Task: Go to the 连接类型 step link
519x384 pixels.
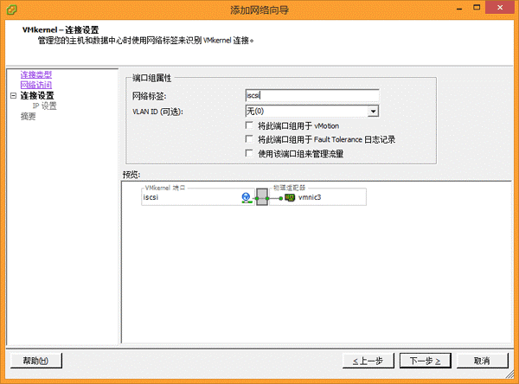Action: tap(36, 74)
